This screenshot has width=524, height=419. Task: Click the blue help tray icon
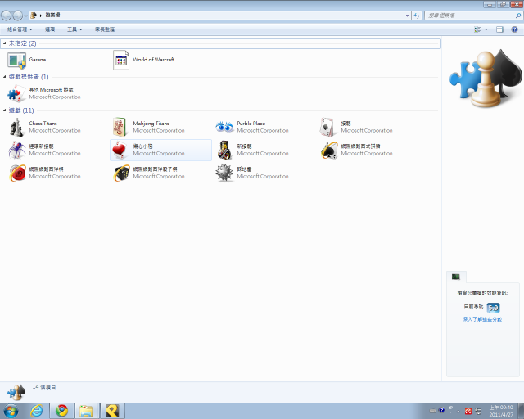[442, 410]
